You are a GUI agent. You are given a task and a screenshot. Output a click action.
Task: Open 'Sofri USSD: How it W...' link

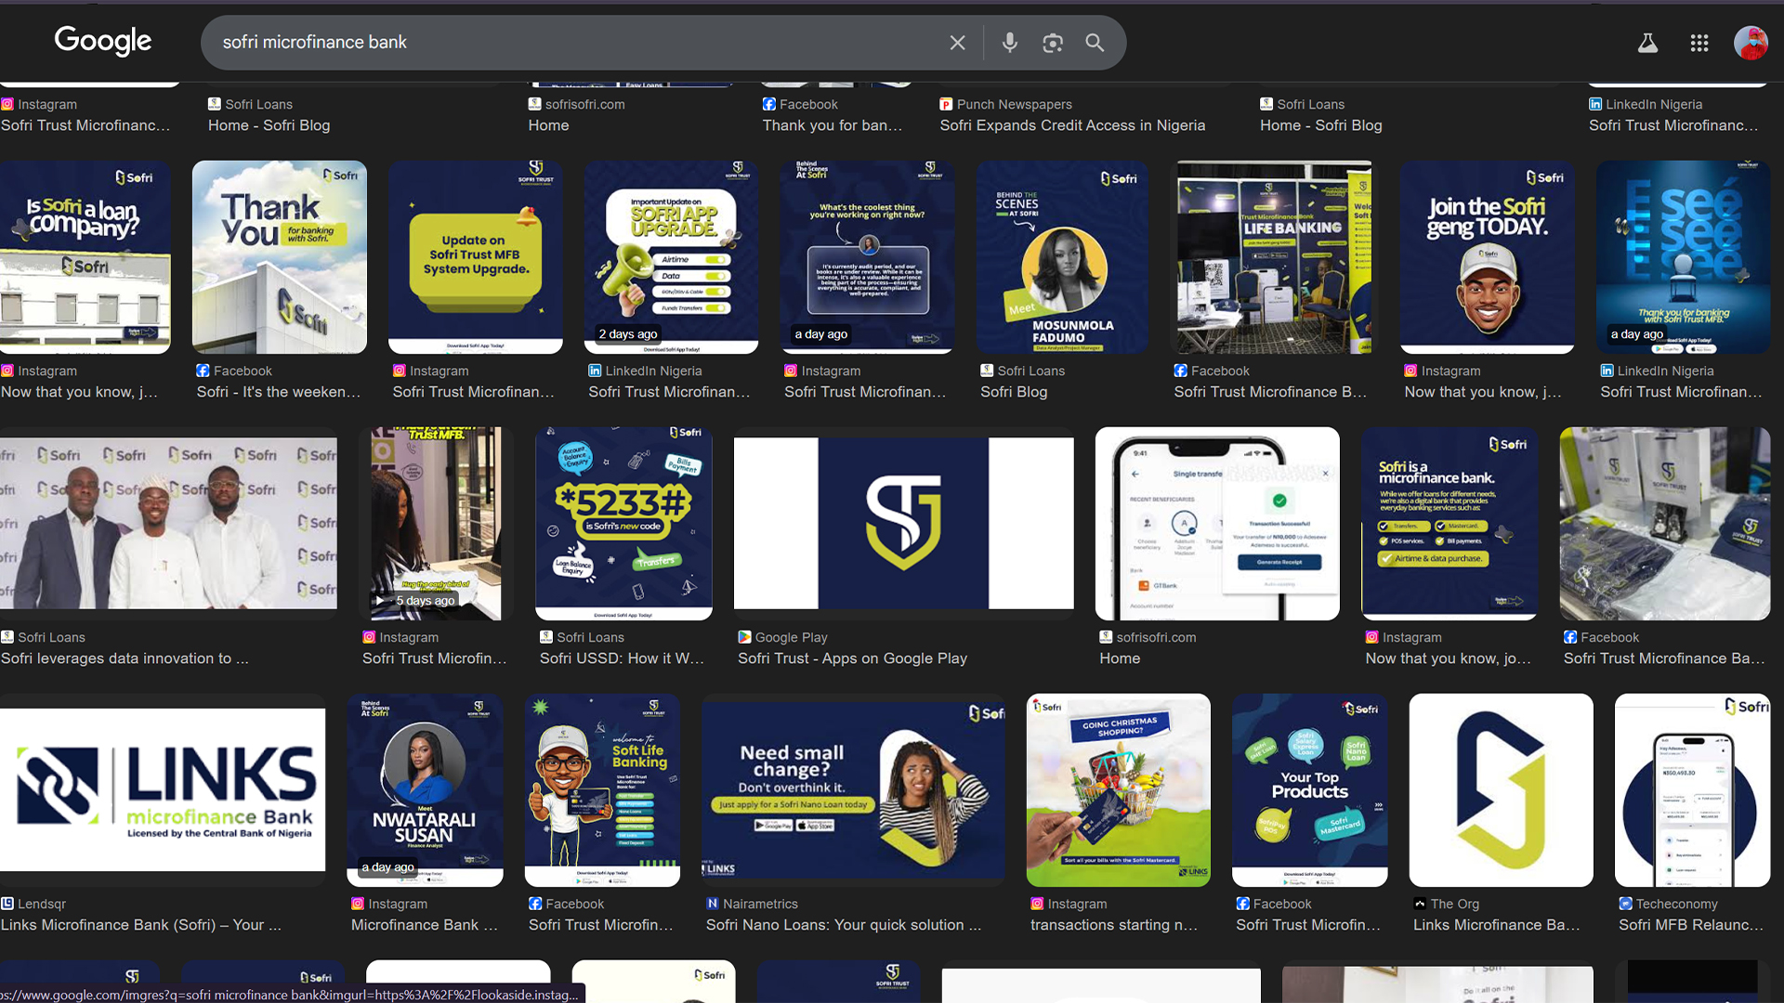622,658
